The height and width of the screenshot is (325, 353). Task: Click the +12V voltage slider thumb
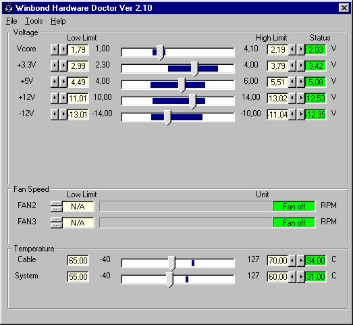click(192, 101)
